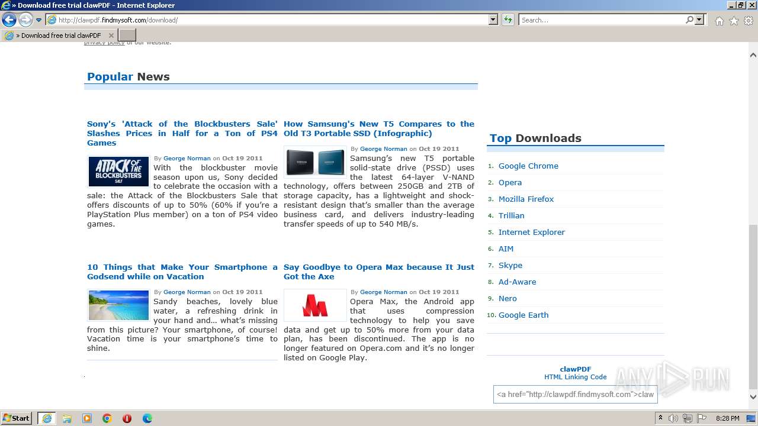
Task: Open George Norman author link under Samsung article
Action: coord(384,149)
